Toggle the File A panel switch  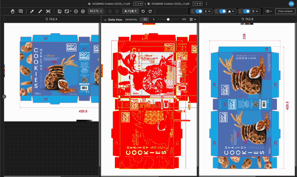[x=199, y=11]
